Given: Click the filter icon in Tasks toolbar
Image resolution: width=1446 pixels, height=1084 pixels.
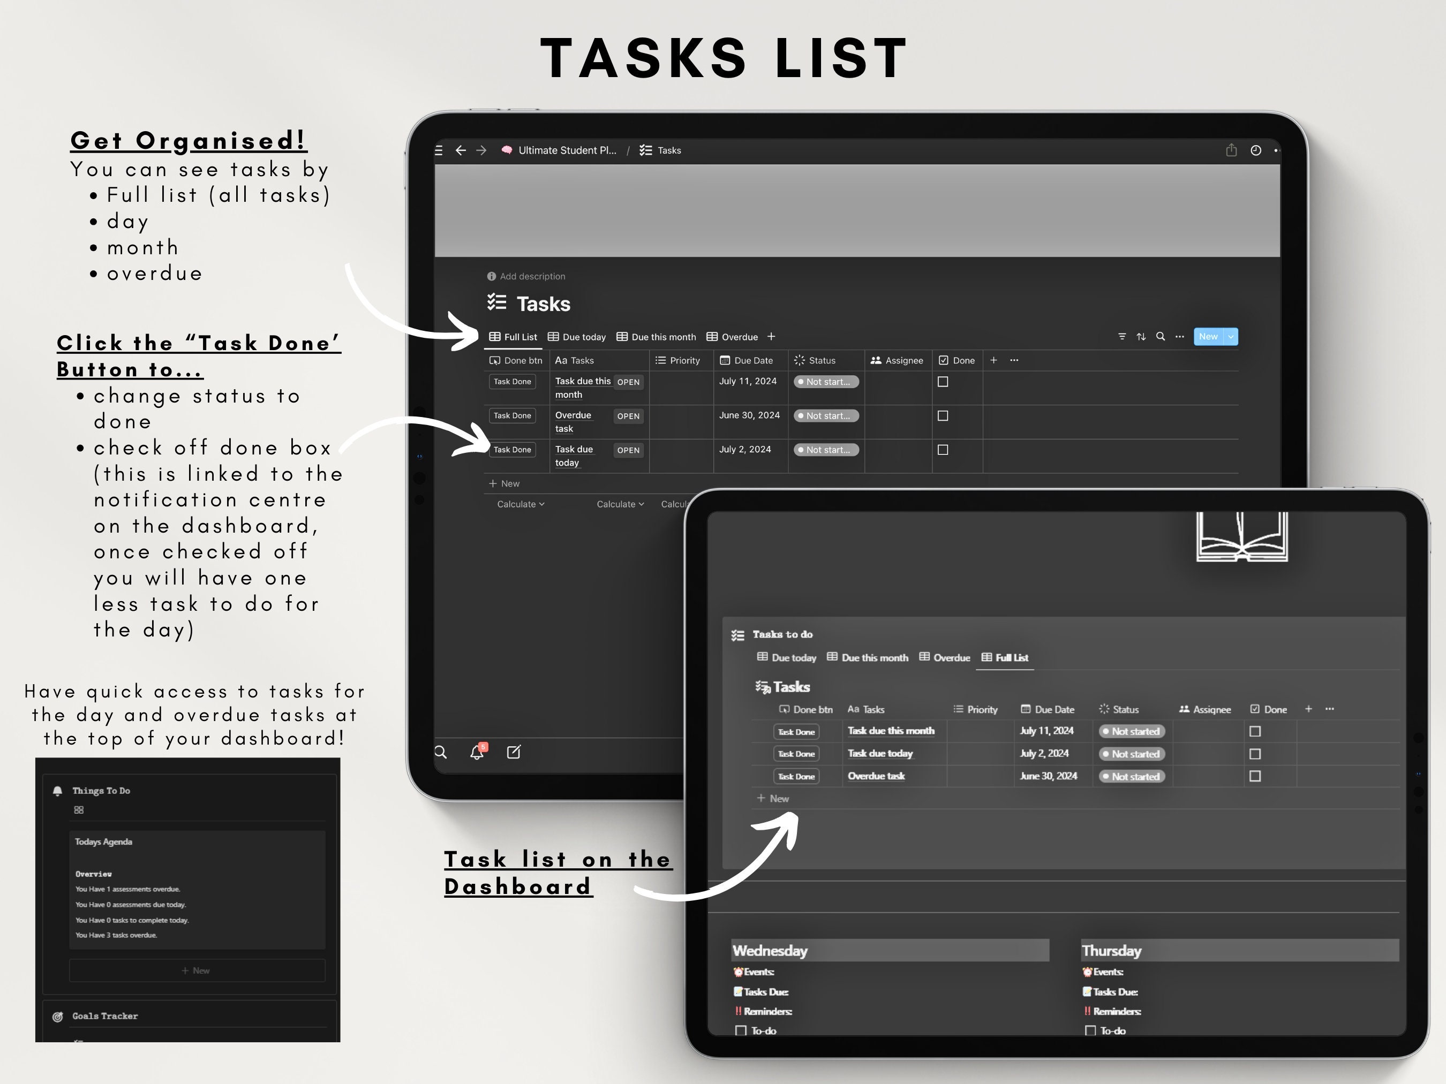Looking at the screenshot, I should [x=1122, y=337].
